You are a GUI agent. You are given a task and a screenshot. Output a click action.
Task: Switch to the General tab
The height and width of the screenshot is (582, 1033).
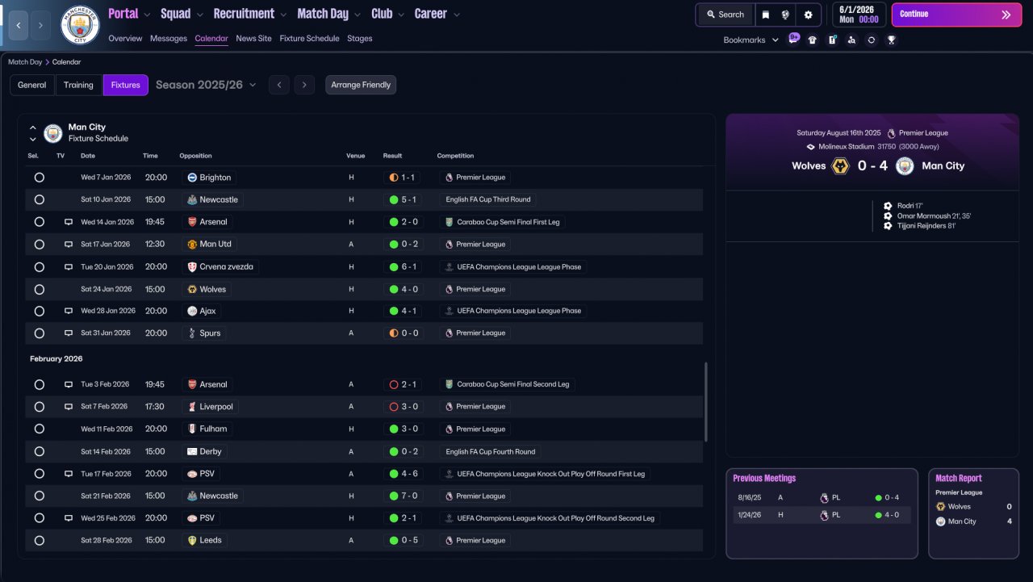(32, 85)
